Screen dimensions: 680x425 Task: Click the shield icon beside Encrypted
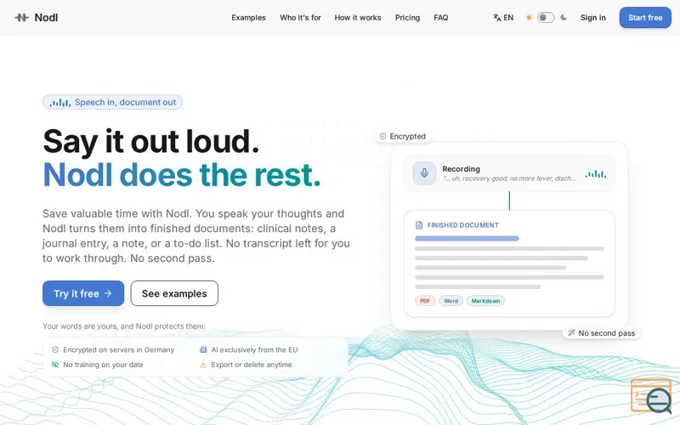pyautogui.click(x=383, y=136)
